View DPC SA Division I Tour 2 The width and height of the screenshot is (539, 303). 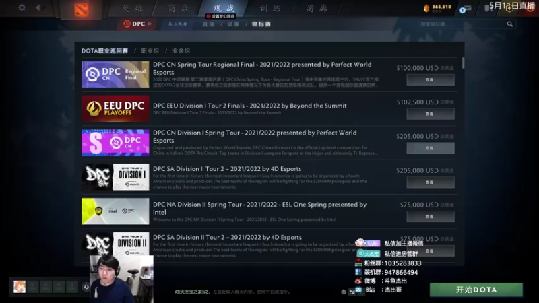(431, 182)
